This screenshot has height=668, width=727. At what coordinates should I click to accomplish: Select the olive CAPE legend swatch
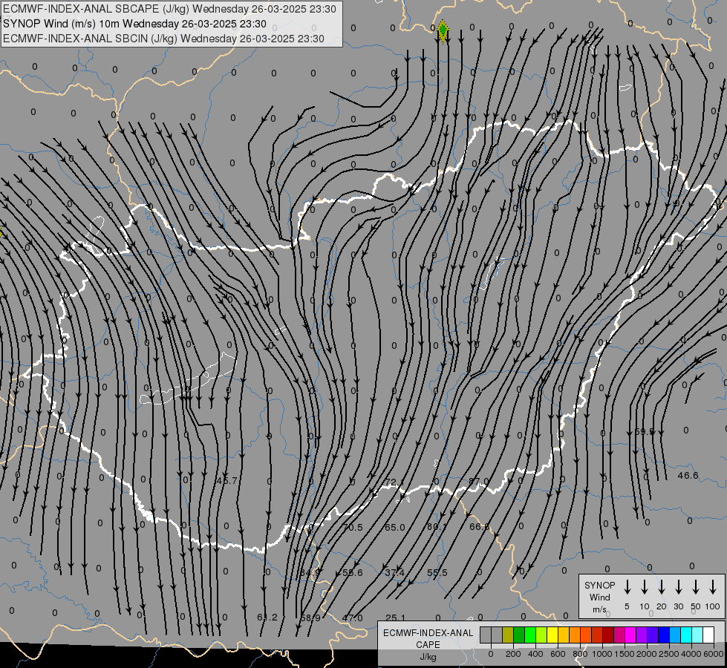click(x=508, y=635)
